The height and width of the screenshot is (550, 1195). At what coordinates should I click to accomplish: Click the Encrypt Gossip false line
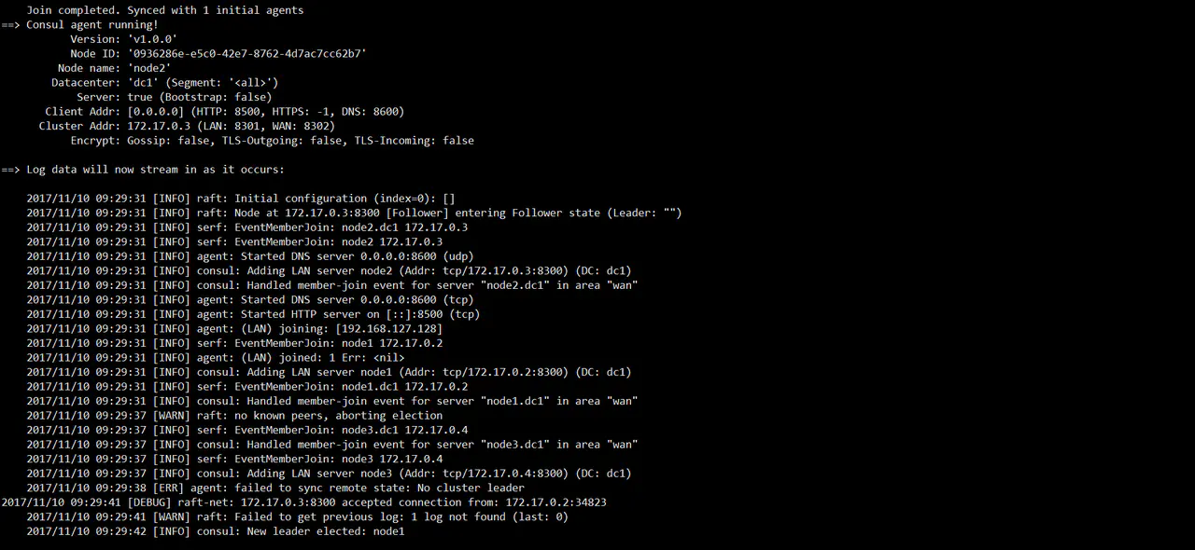[x=272, y=141]
